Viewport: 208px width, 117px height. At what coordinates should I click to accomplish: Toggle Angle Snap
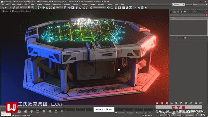click(80, 8)
